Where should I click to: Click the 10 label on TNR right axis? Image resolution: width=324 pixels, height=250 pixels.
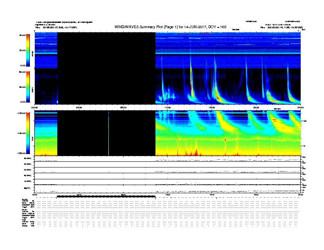click(x=304, y=146)
